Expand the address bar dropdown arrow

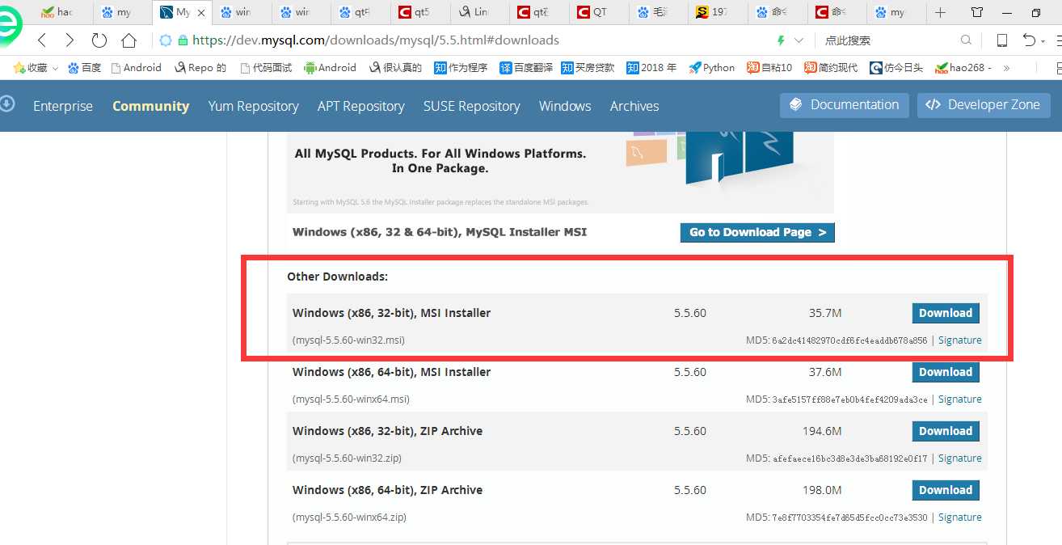[x=799, y=40]
